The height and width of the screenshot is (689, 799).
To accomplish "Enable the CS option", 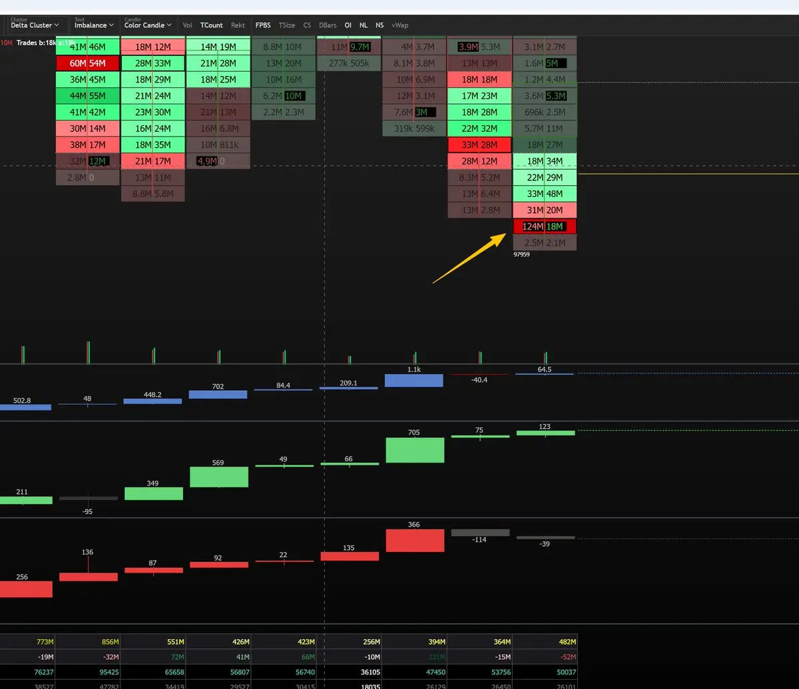I will 307,25.
